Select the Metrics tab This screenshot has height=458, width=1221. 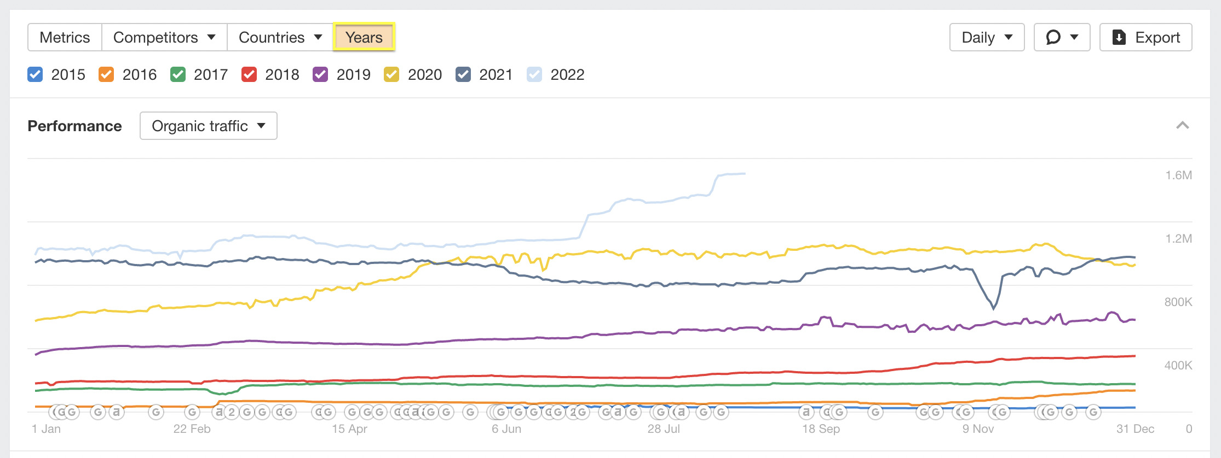tap(64, 37)
